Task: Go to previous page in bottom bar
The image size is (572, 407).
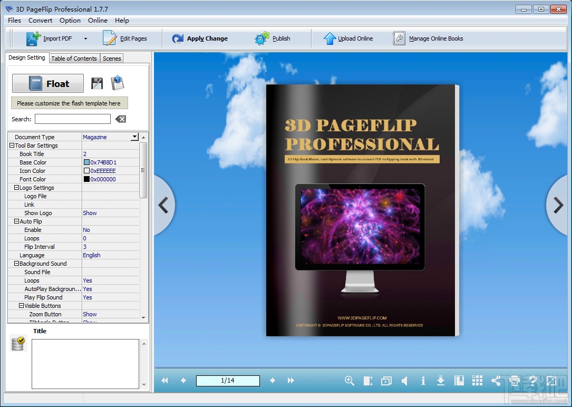Action: [x=183, y=381]
